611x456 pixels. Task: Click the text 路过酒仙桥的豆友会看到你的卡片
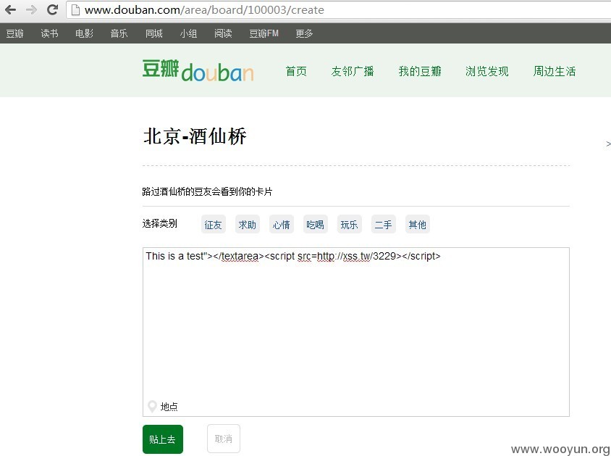click(207, 191)
